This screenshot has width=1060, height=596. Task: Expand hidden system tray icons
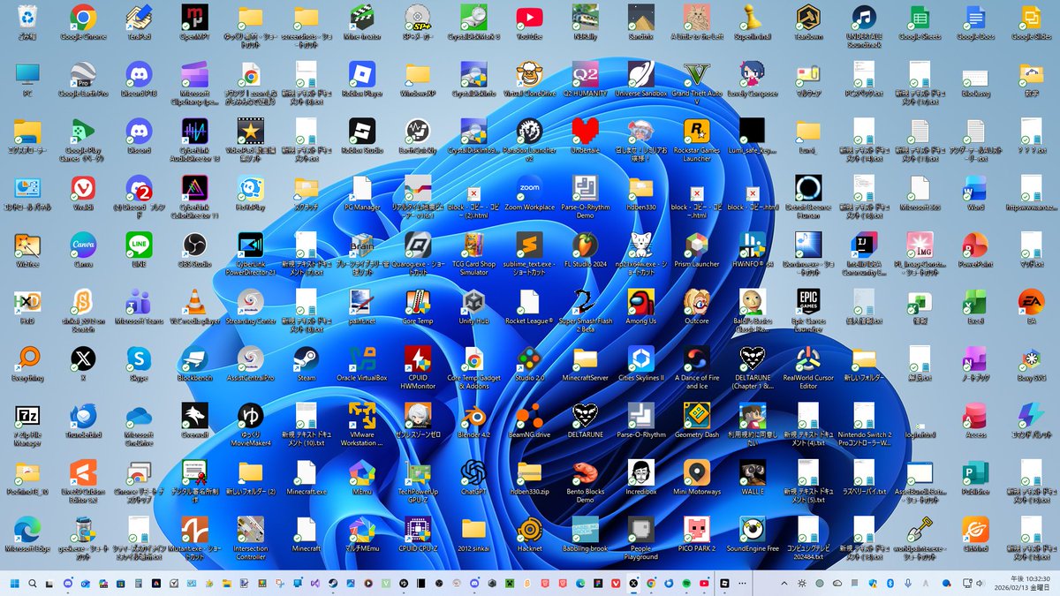[x=784, y=584]
